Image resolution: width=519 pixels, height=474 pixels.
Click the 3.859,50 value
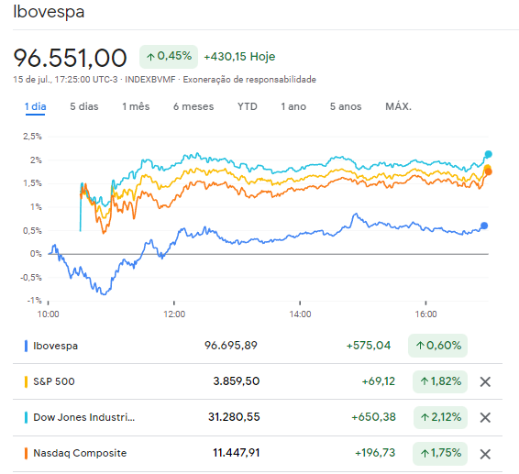(x=237, y=381)
